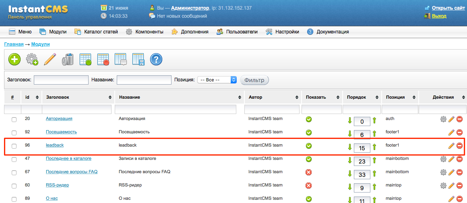Select the checkbox for module id 20
Screen dimensions: 467x203
pos(14,120)
